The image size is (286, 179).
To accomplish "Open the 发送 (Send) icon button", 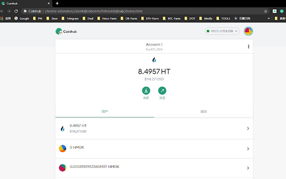I will [x=162, y=90].
